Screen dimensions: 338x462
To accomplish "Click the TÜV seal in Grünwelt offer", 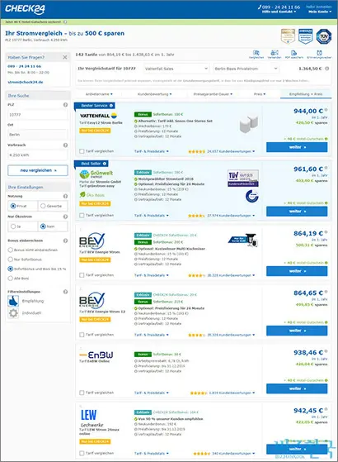I will click(x=243, y=179).
